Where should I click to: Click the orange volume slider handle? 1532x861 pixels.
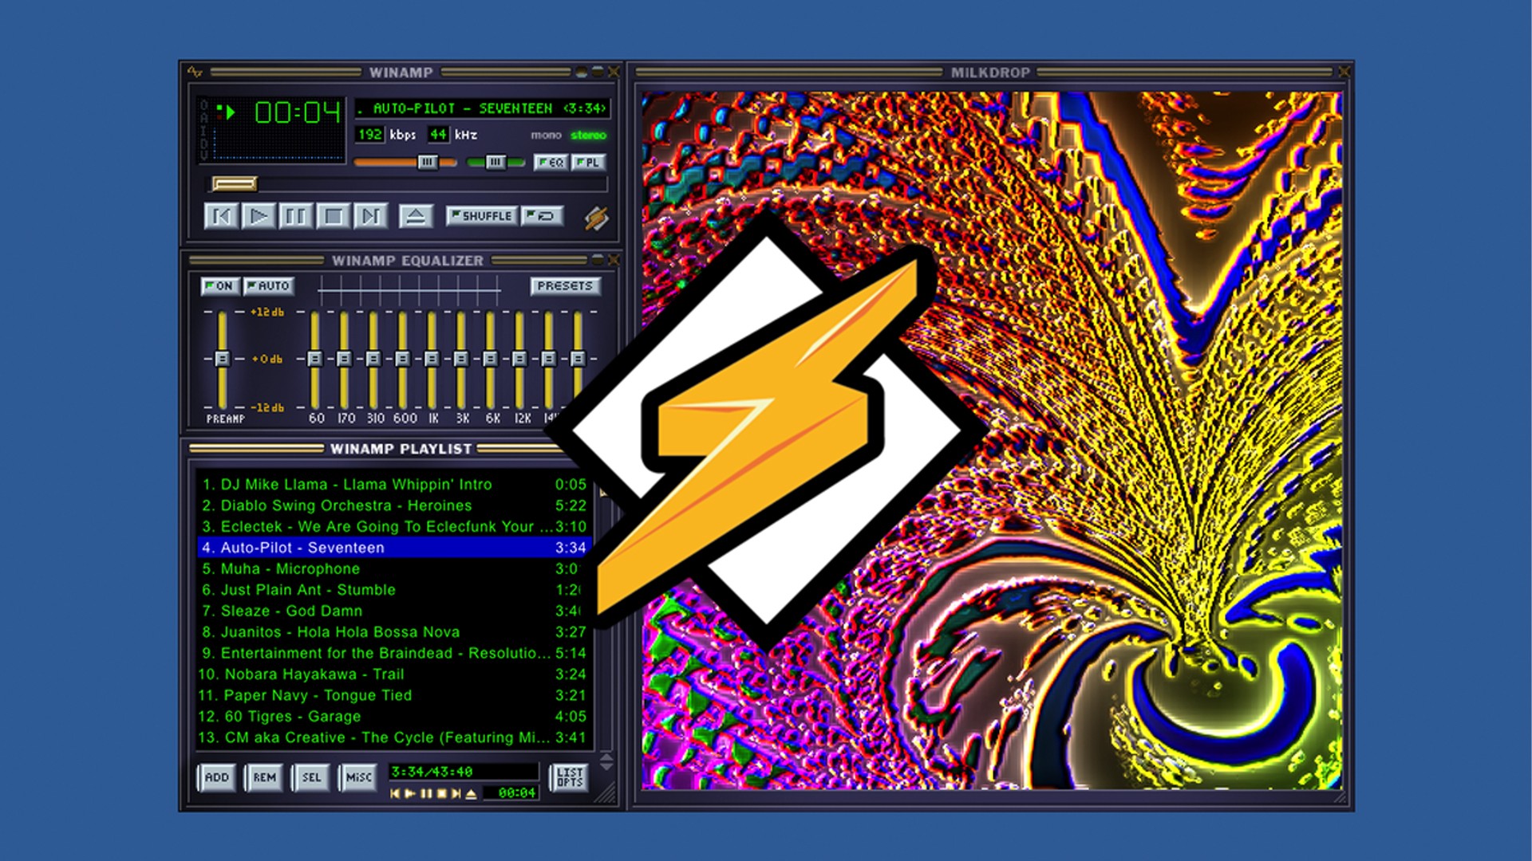[x=428, y=163]
